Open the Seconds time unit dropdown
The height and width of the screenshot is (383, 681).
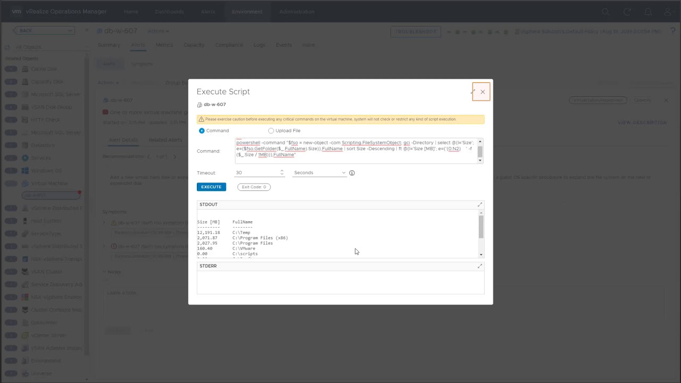[319, 173]
